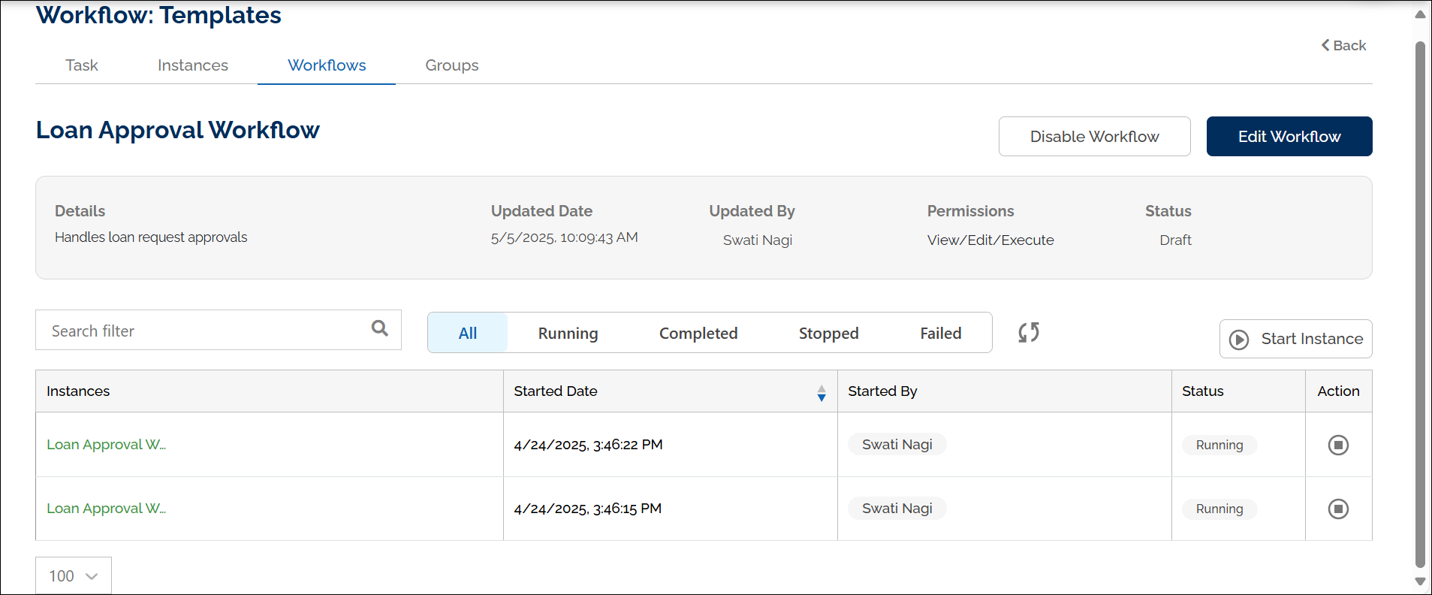
Task: Select the All filter option
Action: [x=468, y=333]
